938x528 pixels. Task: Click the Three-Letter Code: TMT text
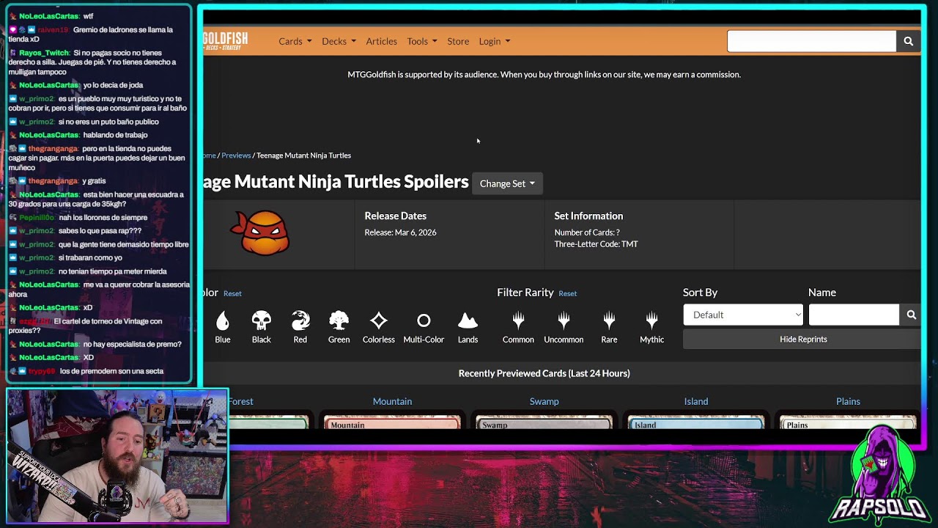pyautogui.click(x=596, y=244)
